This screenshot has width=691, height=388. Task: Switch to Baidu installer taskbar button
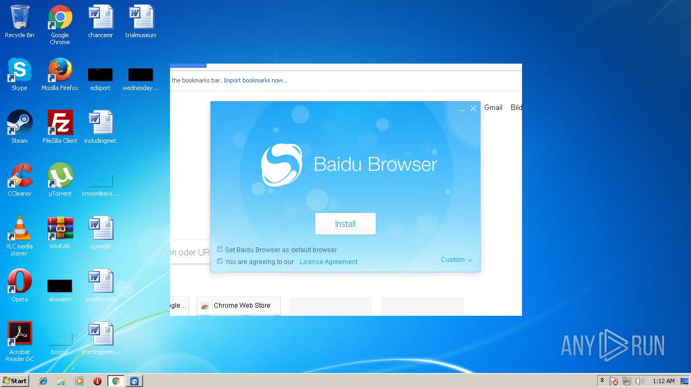[x=134, y=381]
